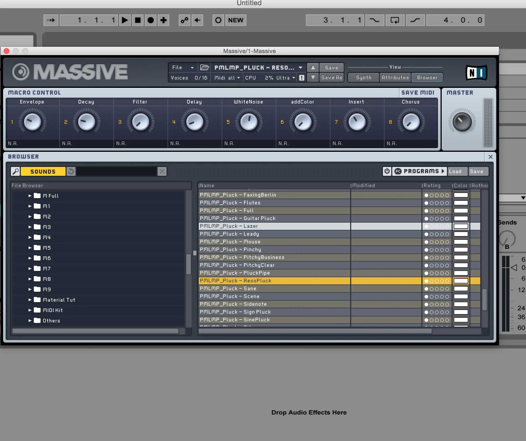Set first rating dot for Pluck – Sane
The height and width of the screenshot is (441, 526).
click(x=426, y=289)
